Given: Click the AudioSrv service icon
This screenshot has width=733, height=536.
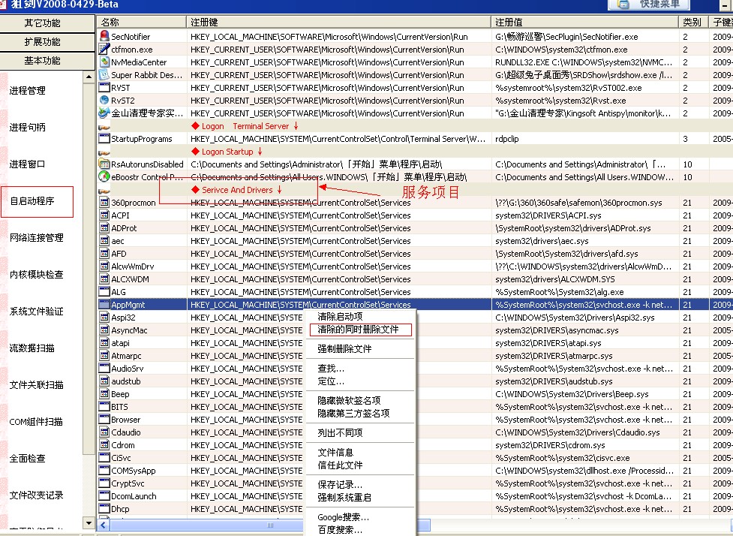Looking at the screenshot, I should pos(104,368).
